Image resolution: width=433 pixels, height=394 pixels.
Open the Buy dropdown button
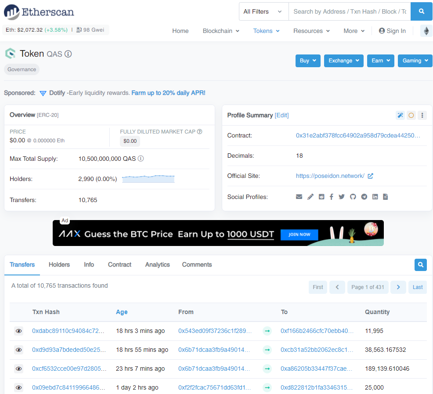pyautogui.click(x=308, y=61)
